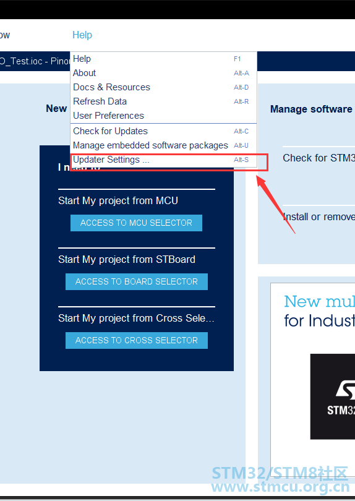Click Install or remove packages link
355x501 pixels.
point(319,216)
